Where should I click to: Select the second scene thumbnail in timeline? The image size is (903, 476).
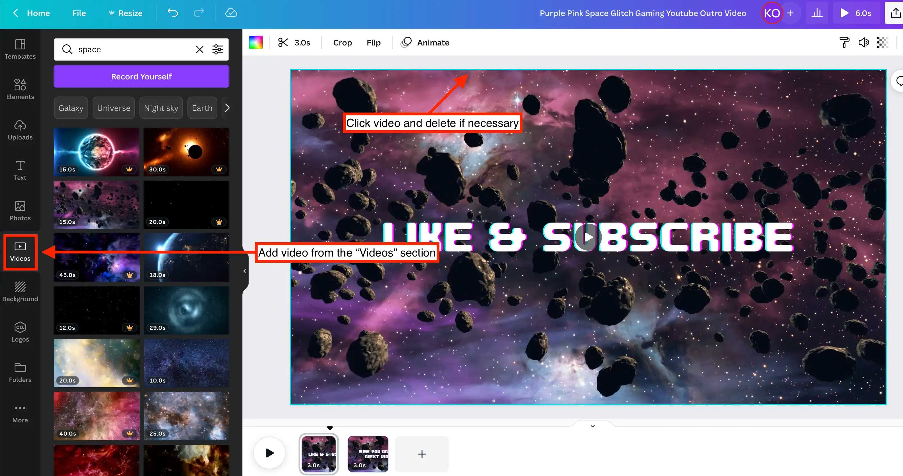click(x=368, y=454)
